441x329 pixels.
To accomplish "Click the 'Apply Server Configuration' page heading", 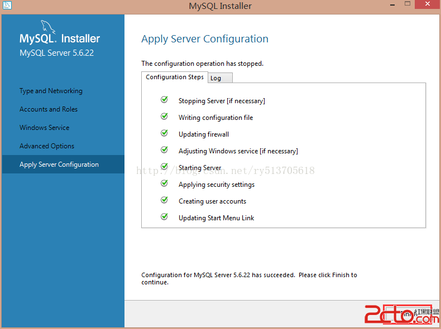I will point(205,39).
